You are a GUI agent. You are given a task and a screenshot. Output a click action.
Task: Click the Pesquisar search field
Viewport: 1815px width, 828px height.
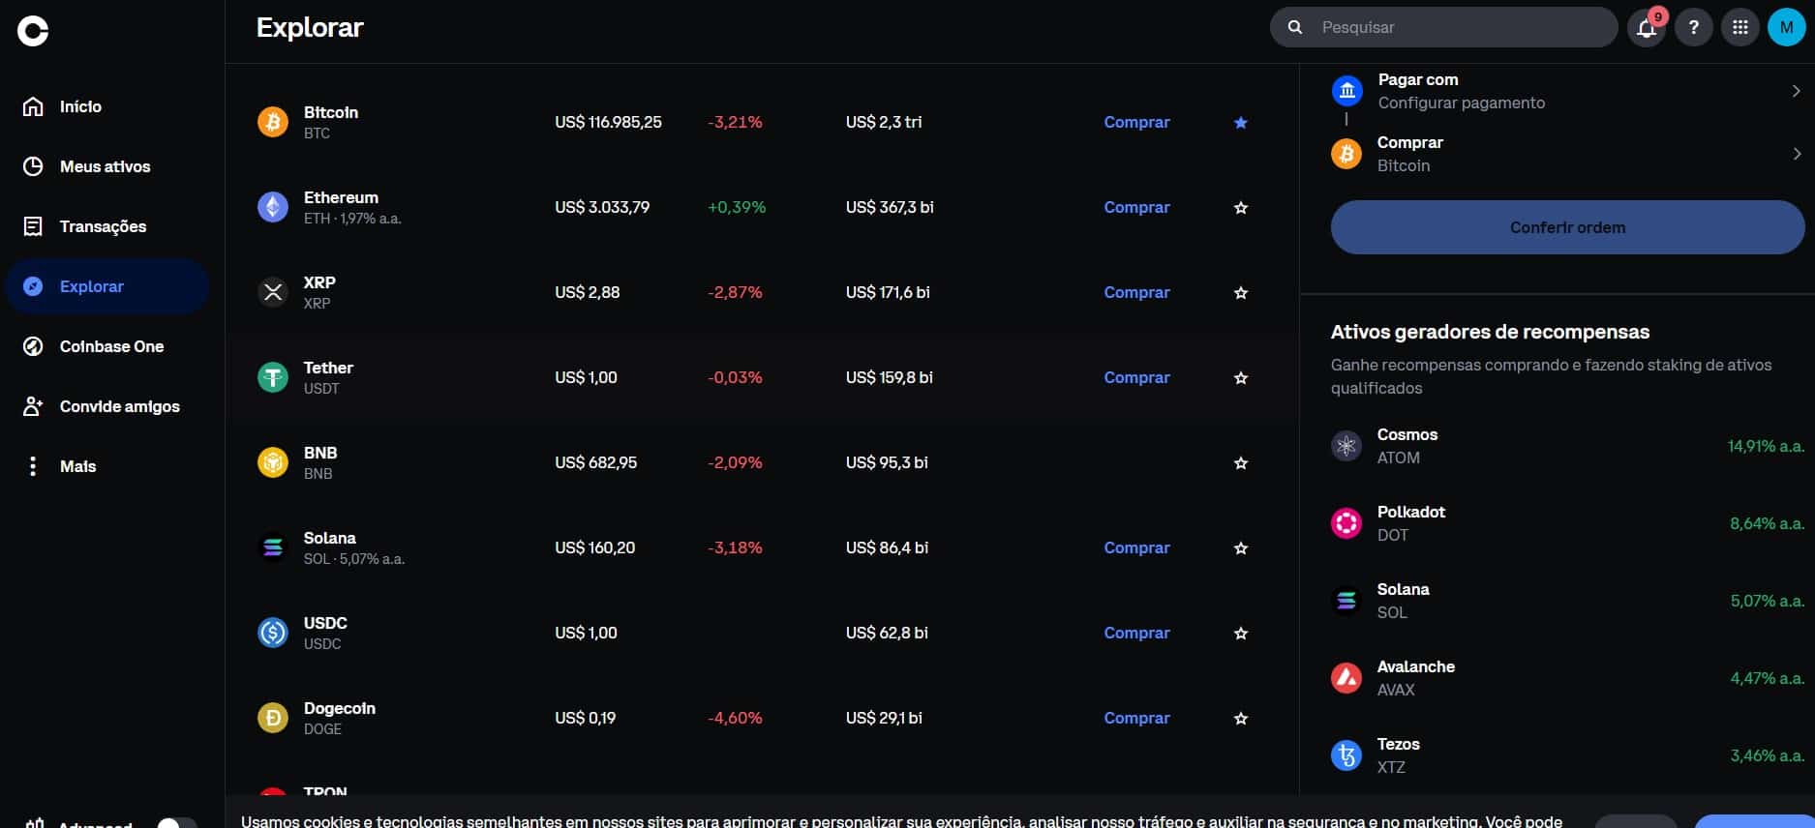tap(1443, 27)
